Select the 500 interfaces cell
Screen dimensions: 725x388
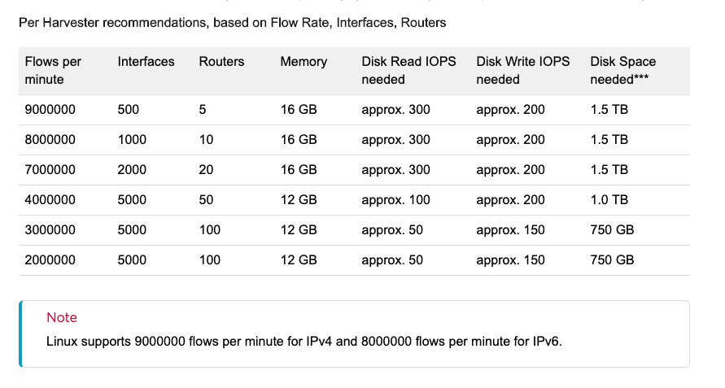tap(129, 110)
